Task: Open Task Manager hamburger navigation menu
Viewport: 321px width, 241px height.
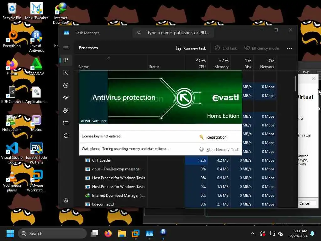Action: 66,48
